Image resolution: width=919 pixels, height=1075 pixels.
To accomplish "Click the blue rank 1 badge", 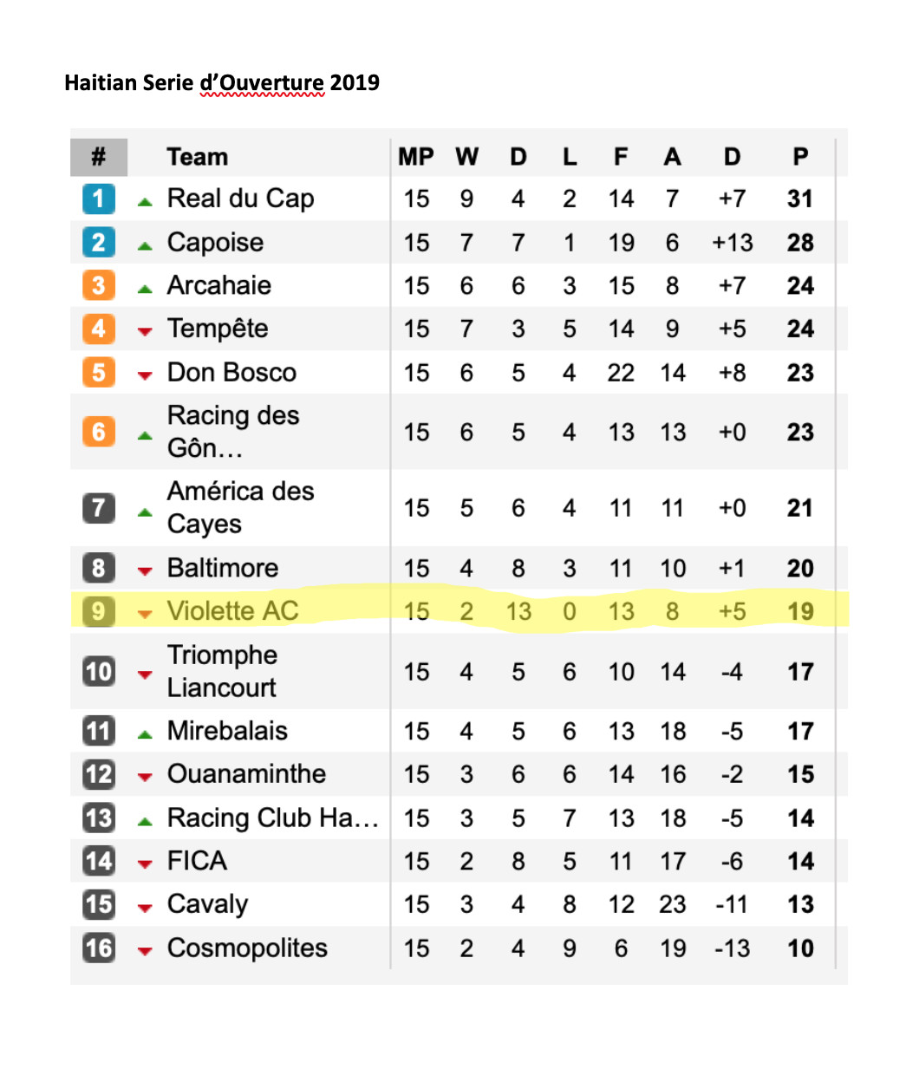I will 99,199.
